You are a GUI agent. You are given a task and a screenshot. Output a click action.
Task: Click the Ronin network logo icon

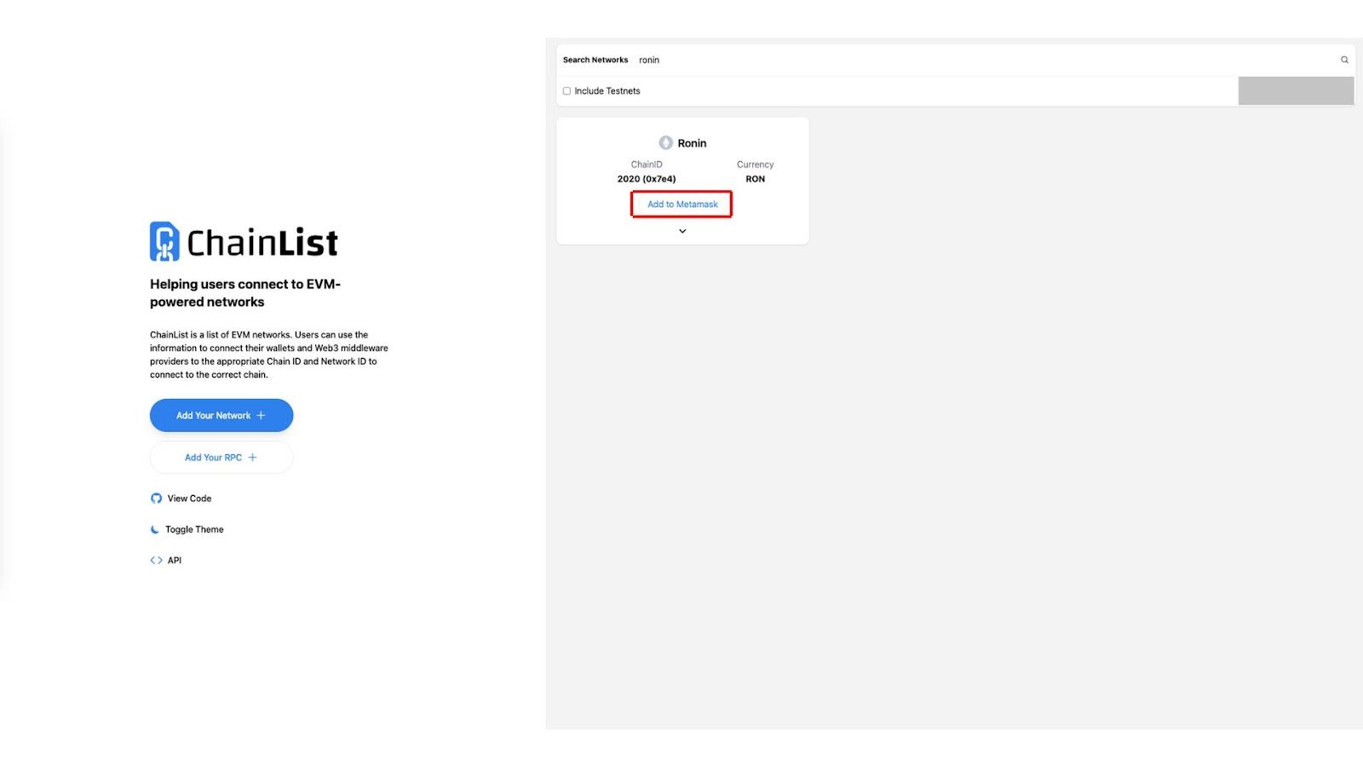coord(665,143)
